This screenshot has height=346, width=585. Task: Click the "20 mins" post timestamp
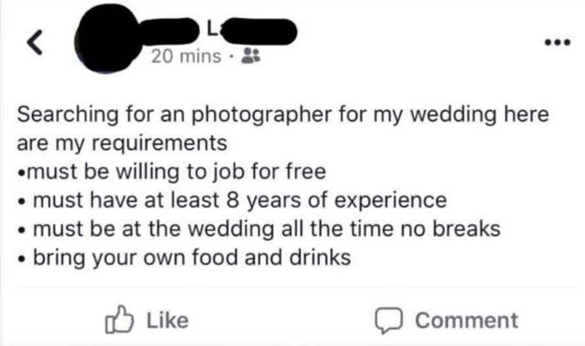[x=186, y=58]
